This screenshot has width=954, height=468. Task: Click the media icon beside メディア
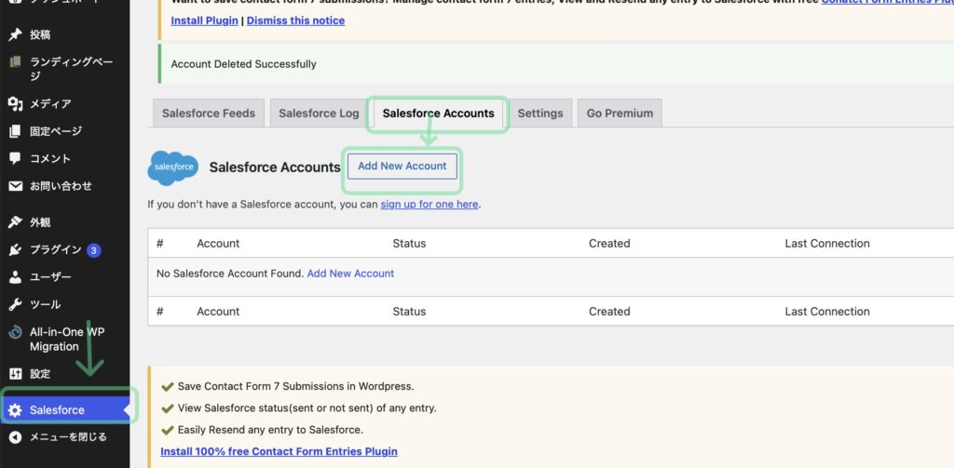pyautogui.click(x=15, y=104)
